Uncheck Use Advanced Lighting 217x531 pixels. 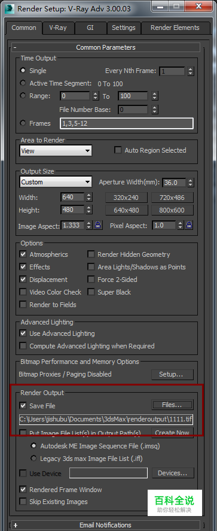tap(23, 333)
